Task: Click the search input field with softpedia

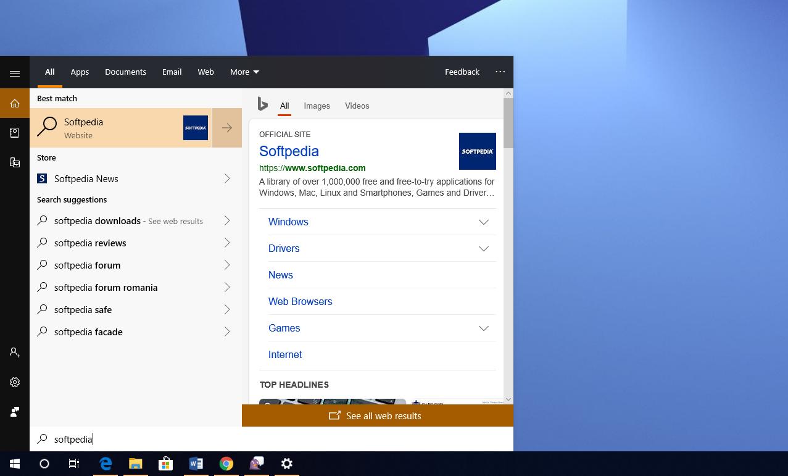Action: pyautogui.click(x=272, y=439)
